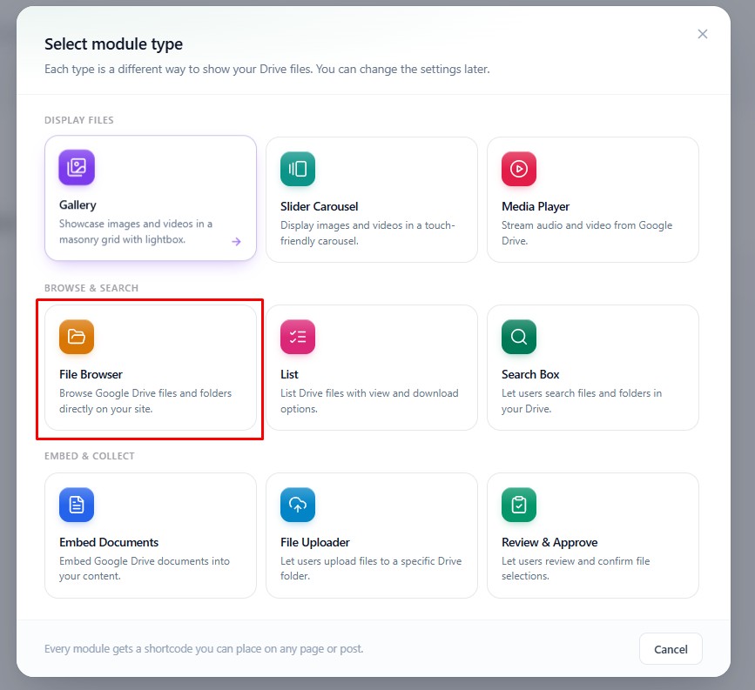Click "Let users review and confirm file selections"
Viewport: 755px width, 690px height.
[576, 568]
